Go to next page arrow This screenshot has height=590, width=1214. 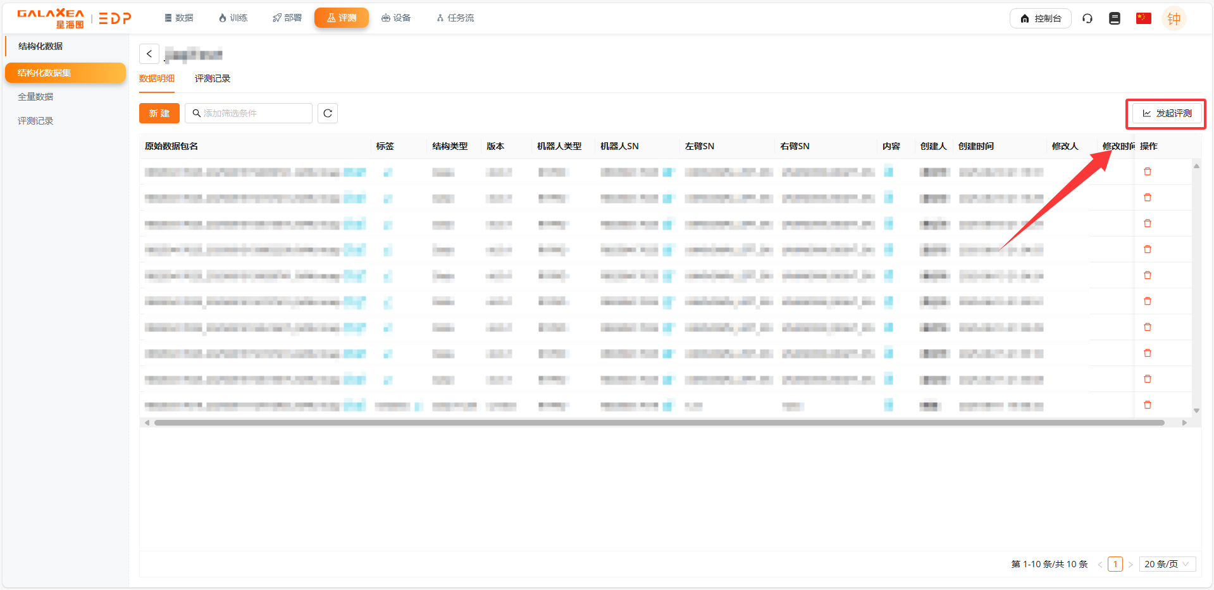(1130, 565)
